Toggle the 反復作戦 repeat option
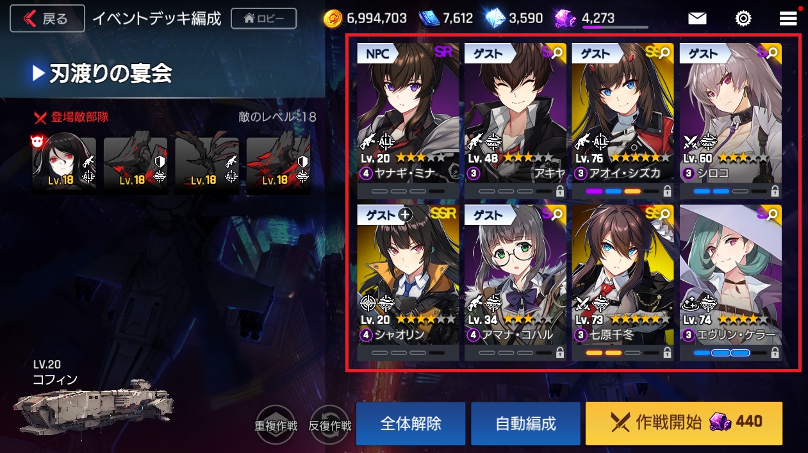This screenshot has width=808, height=453. 330,425
